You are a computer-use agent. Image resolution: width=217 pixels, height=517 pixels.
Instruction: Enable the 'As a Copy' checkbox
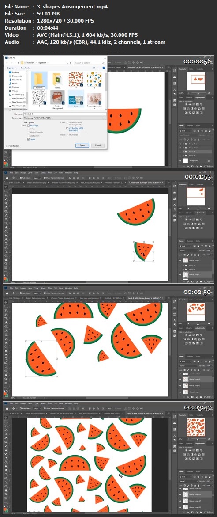(29, 125)
